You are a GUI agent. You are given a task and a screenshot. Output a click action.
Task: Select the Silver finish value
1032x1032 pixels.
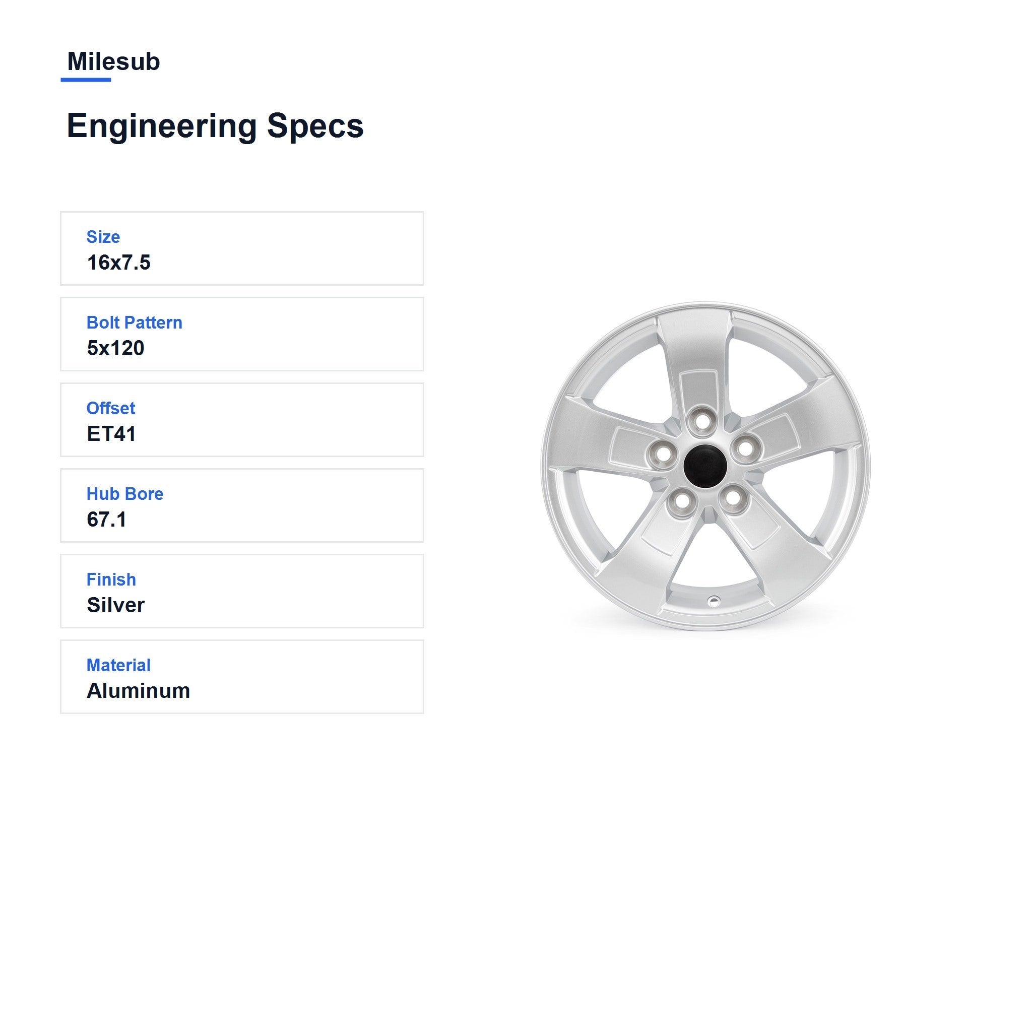tap(115, 605)
